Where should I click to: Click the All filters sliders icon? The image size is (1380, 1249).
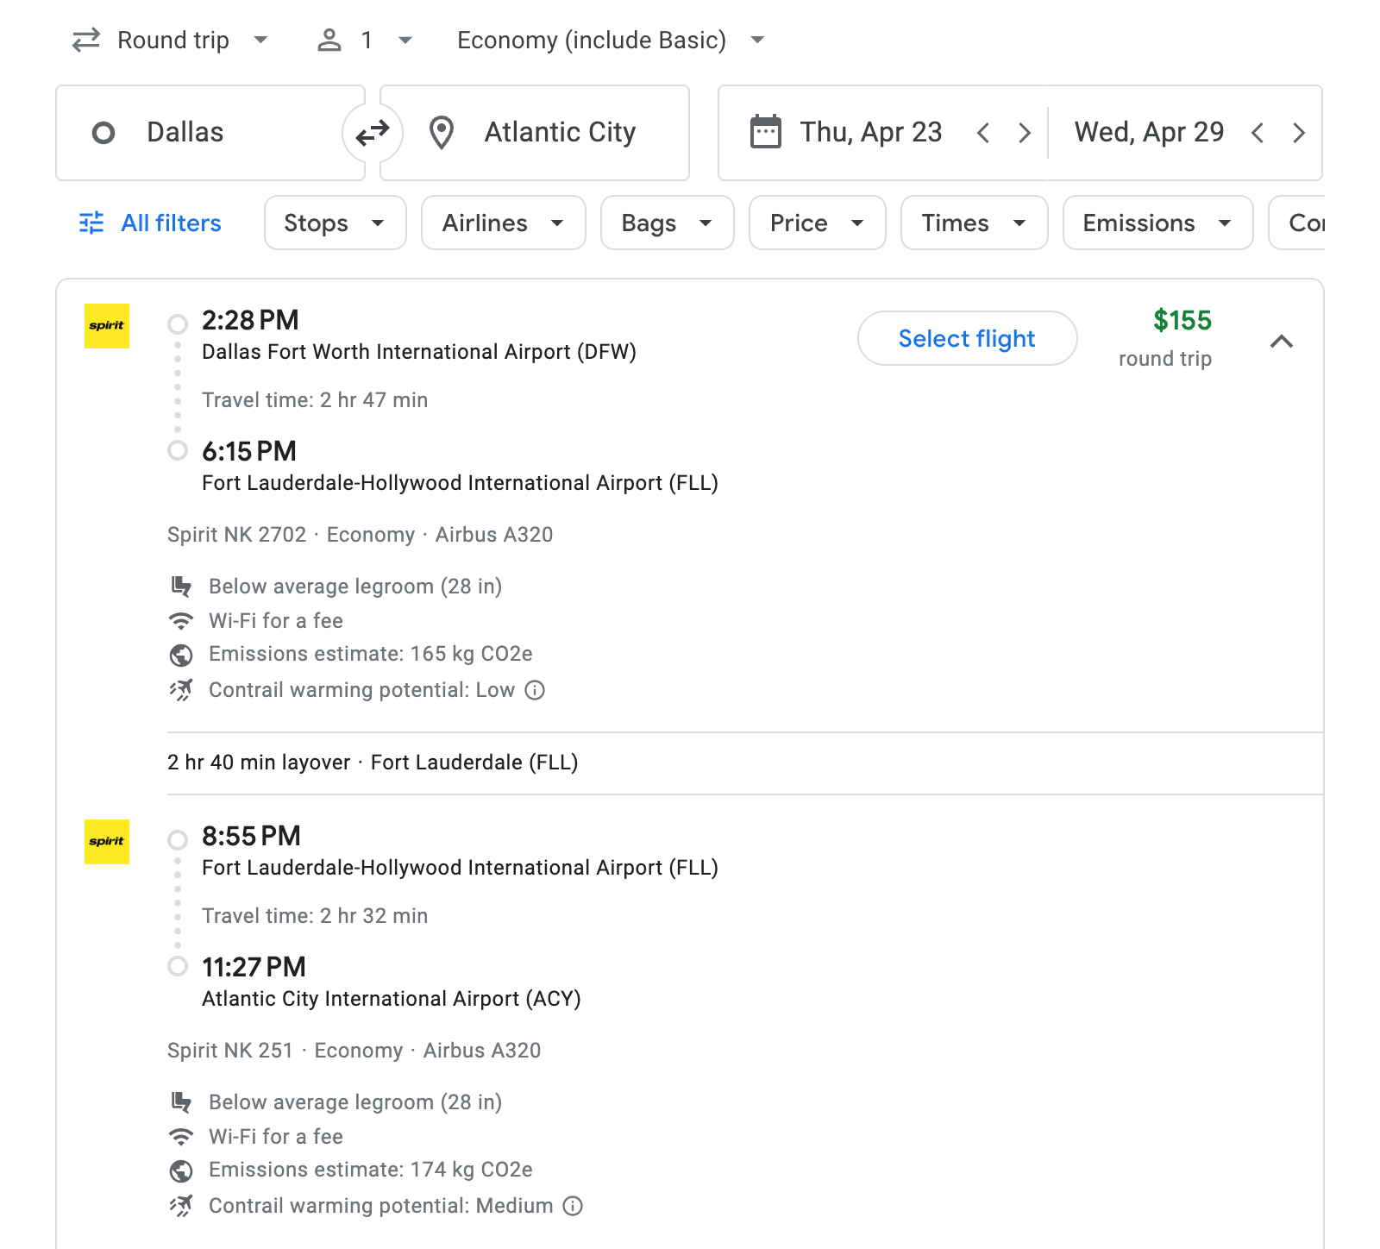[x=91, y=223]
